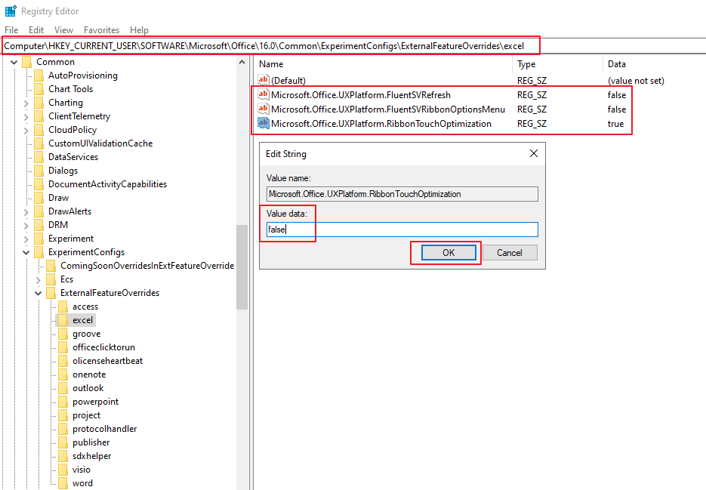Click the groove folder icon
Screen dimensions: 706x490
tap(63, 334)
